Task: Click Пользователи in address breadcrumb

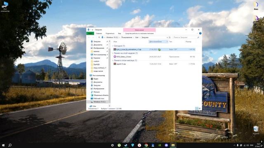Action: pyautogui.click(x=127, y=37)
